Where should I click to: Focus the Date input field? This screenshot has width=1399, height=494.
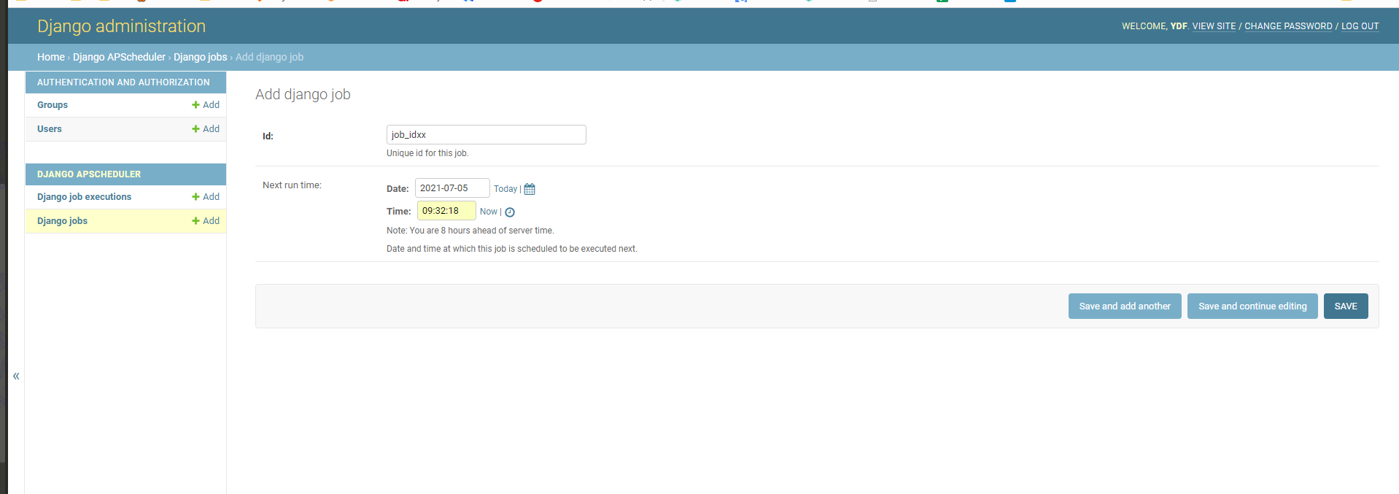pos(452,188)
